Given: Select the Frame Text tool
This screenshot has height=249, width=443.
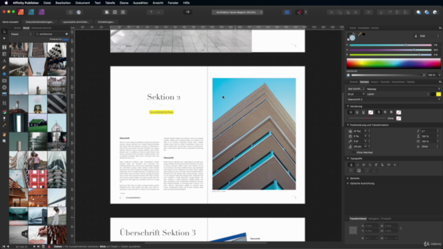Looking at the screenshot, I should pyautogui.click(x=4, y=47).
